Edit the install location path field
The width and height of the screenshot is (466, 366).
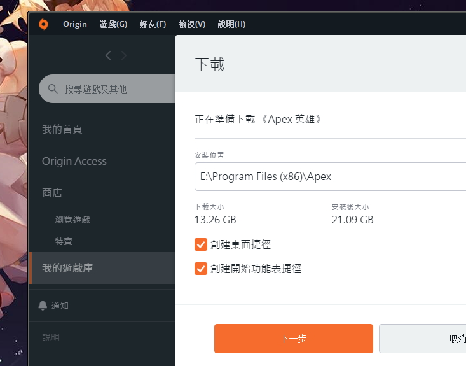pyautogui.click(x=330, y=176)
